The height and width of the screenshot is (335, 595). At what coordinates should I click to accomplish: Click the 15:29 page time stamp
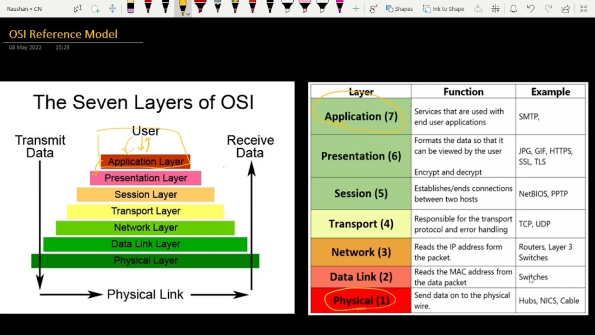(x=62, y=47)
